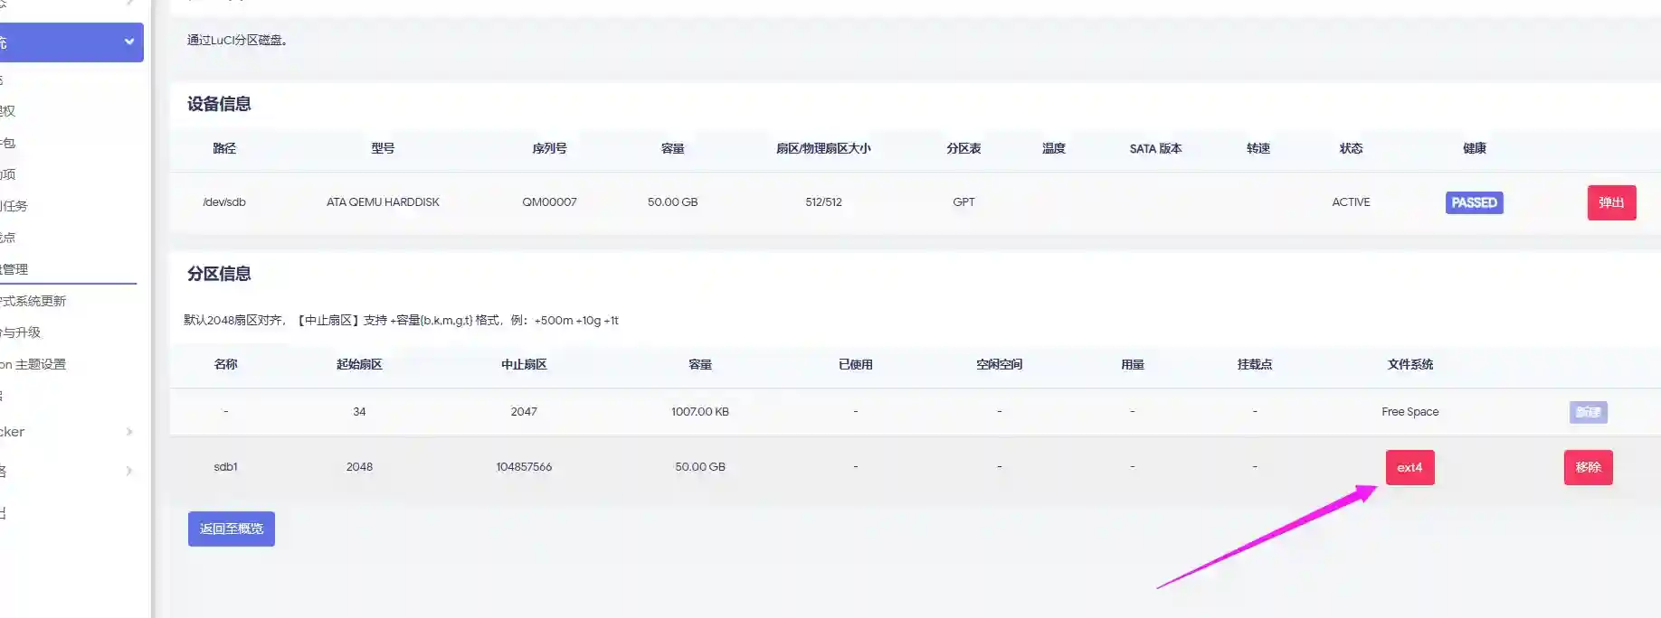Click the 扇区/物理扇区大小 column header
The image size is (1661, 618).
pos(823,148)
